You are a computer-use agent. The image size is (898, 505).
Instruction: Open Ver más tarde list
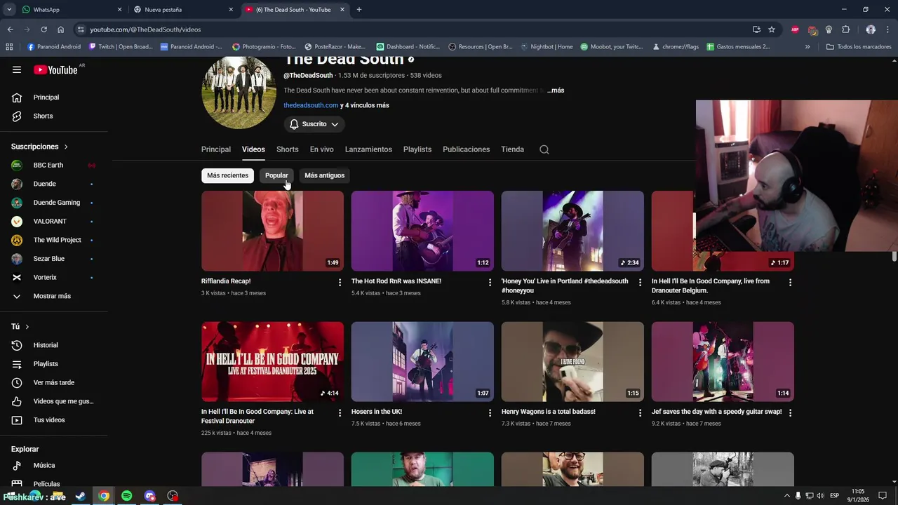54,382
